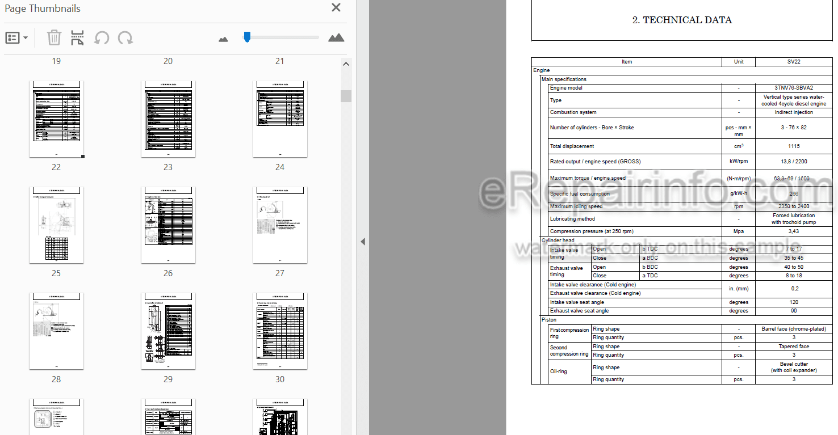Rotate pages clockwise
Image resolution: width=838 pixels, height=435 pixels.
[125, 38]
